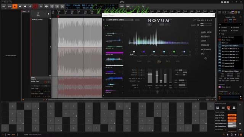This screenshot has width=244, height=137.
Task: Select '707 Broken Kick 01' in browser
Action: point(230,63)
